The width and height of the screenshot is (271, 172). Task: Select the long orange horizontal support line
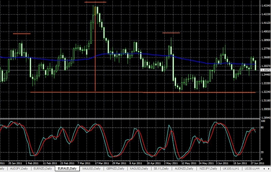pyautogui.click(x=143, y=92)
